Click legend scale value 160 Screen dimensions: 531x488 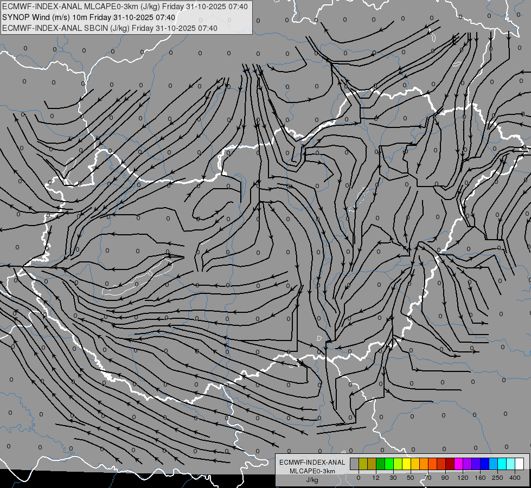[480, 478]
